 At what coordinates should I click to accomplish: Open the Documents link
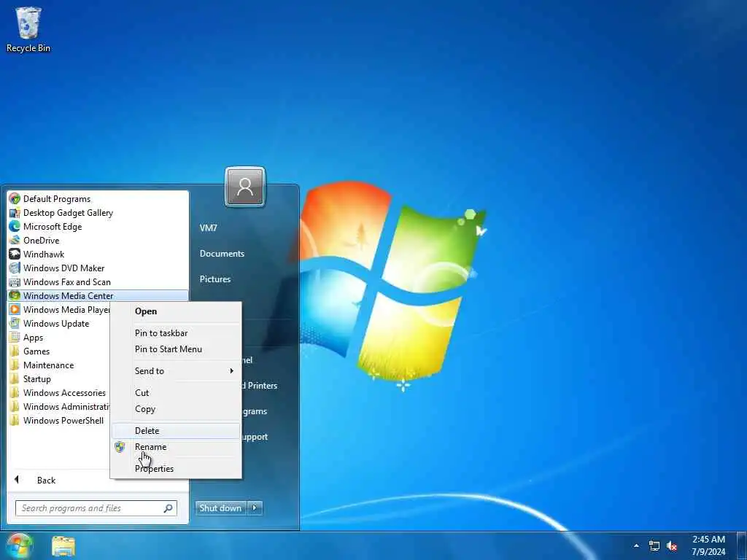click(222, 253)
